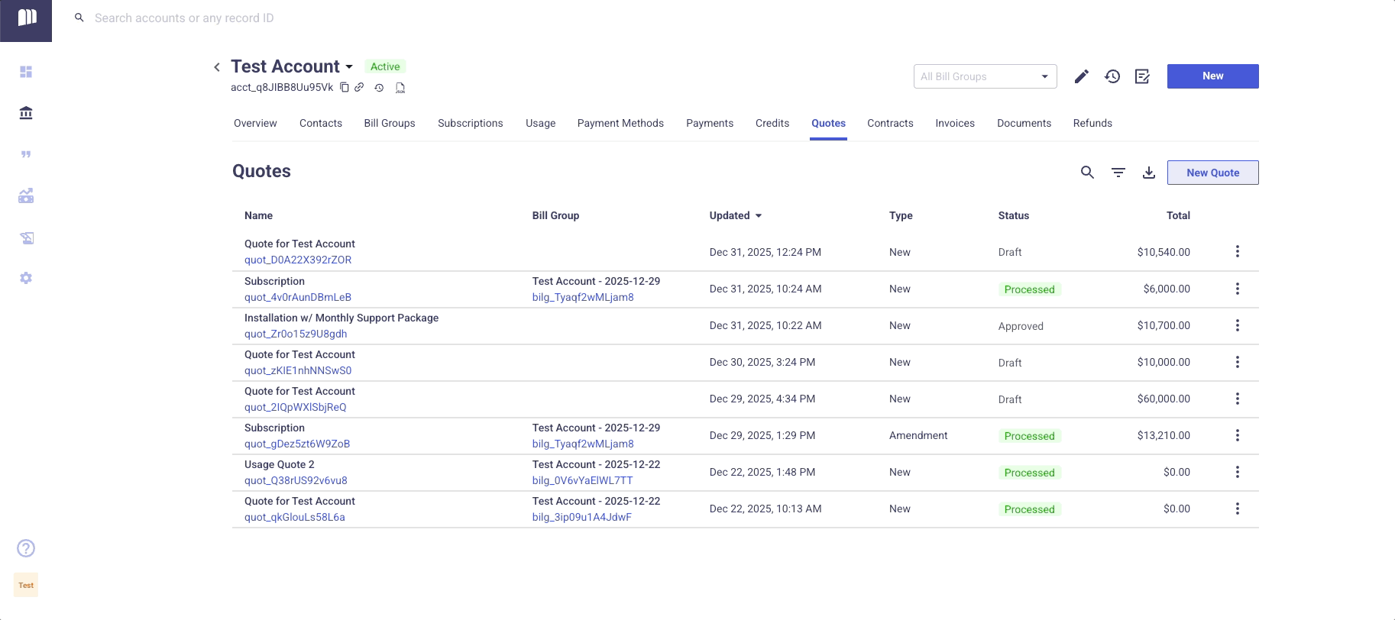The height and width of the screenshot is (620, 1395).
Task: Open quote link quot_zKIE1nhNNSwS0
Action: (x=298, y=370)
